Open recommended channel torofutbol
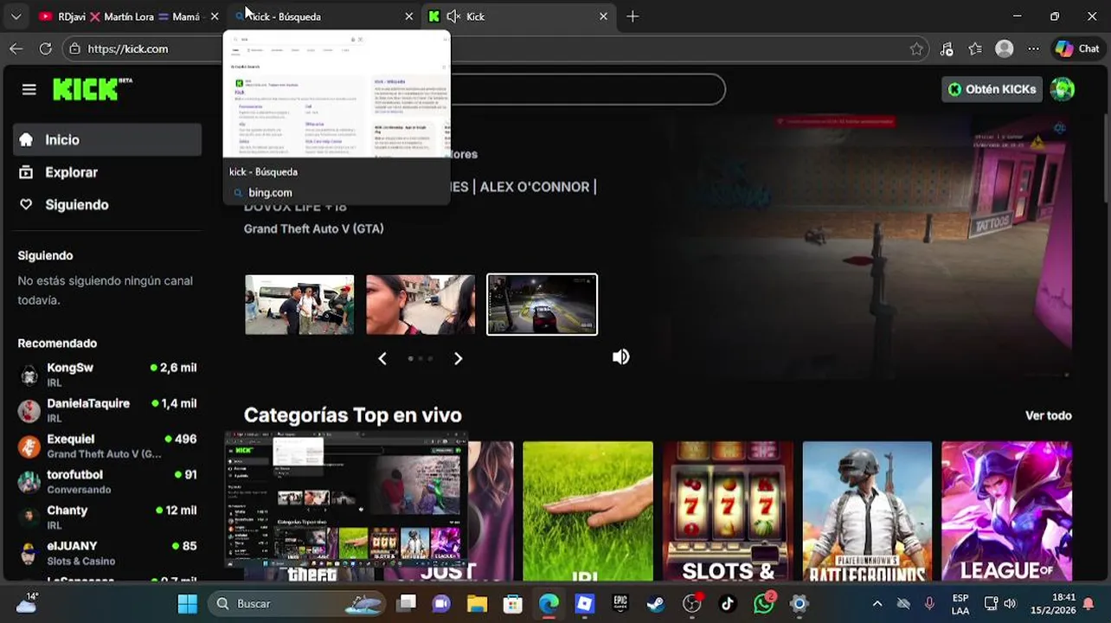 click(107, 481)
